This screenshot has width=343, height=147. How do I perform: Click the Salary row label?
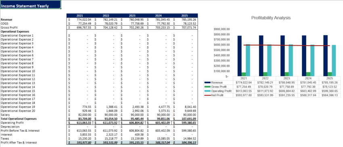(5, 115)
